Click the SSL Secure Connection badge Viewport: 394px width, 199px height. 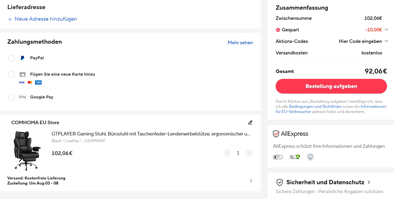point(295,157)
